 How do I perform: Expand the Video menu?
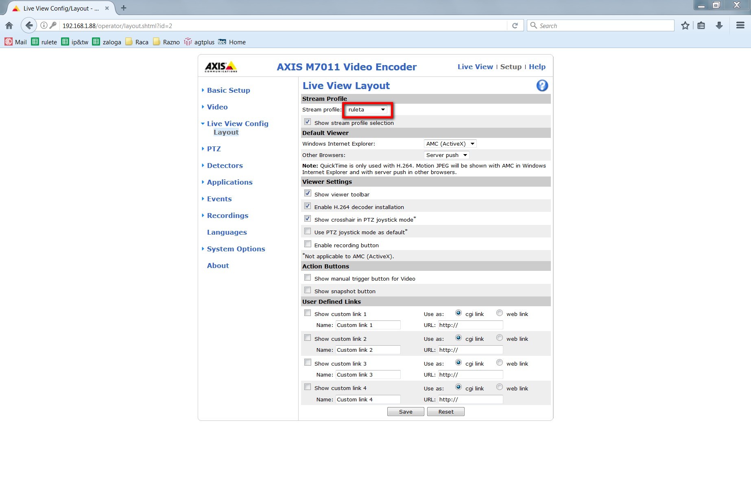(217, 107)
